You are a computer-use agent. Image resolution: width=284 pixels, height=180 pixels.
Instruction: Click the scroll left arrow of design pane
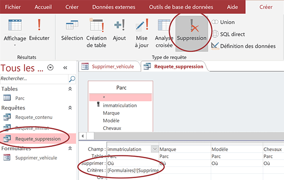click(83, 136)
